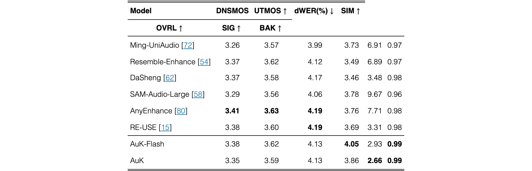Select the SIG sub-header
Image resolution: width=532 pixels, height=171 pixels.
click(231, 28)
